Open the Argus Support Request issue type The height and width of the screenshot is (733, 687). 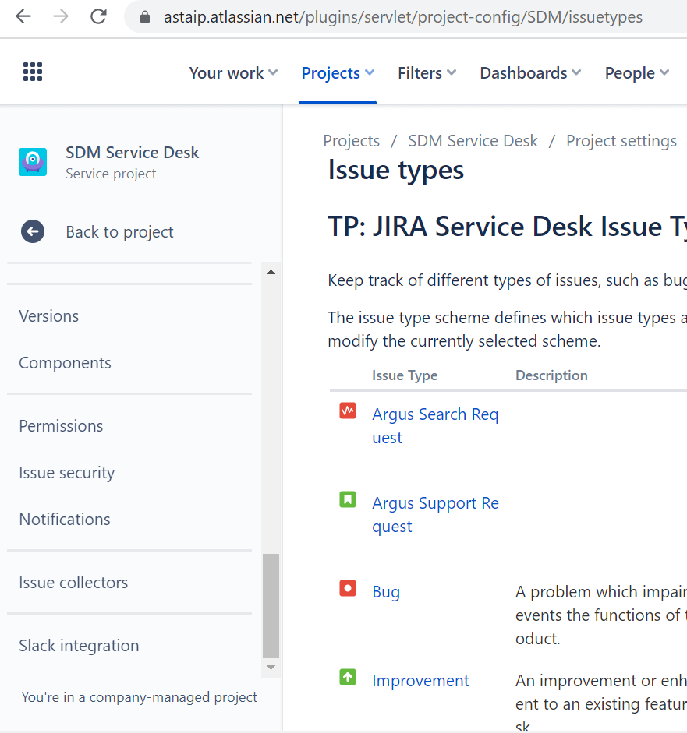pos(435,515)
